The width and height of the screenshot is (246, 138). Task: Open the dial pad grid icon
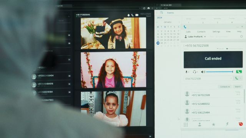pos(186,125)
